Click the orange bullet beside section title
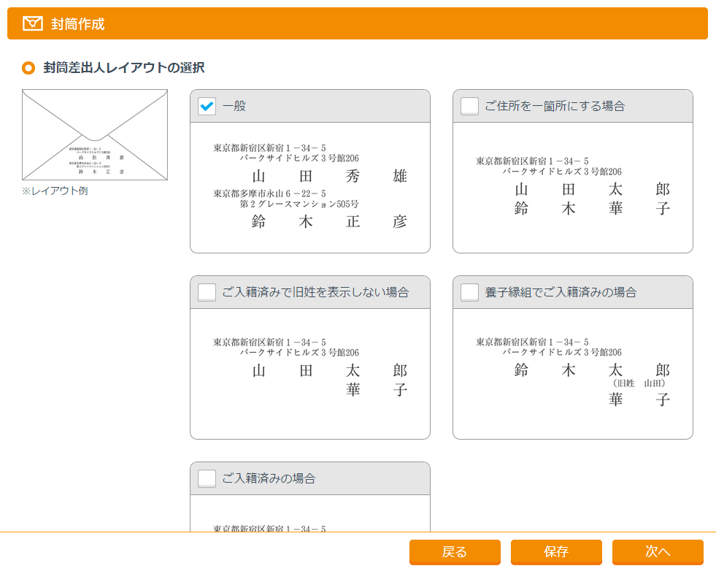Viewport: 716px width, 574px height. click(x=28, y=68)
